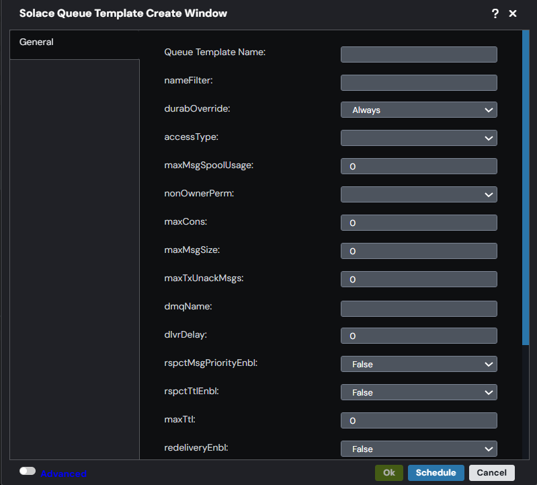Viewport: 537px width, 485px height.
Task: Click the dlvrDelay value field
Action: pos(419,336)
